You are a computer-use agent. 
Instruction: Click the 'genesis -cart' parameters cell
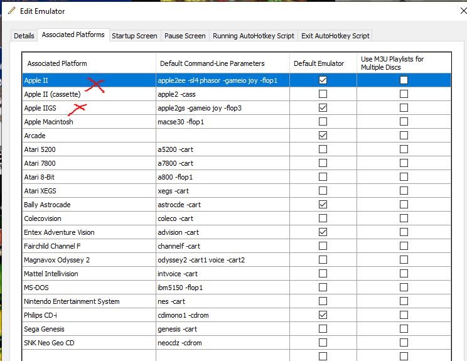coord(222,329)
